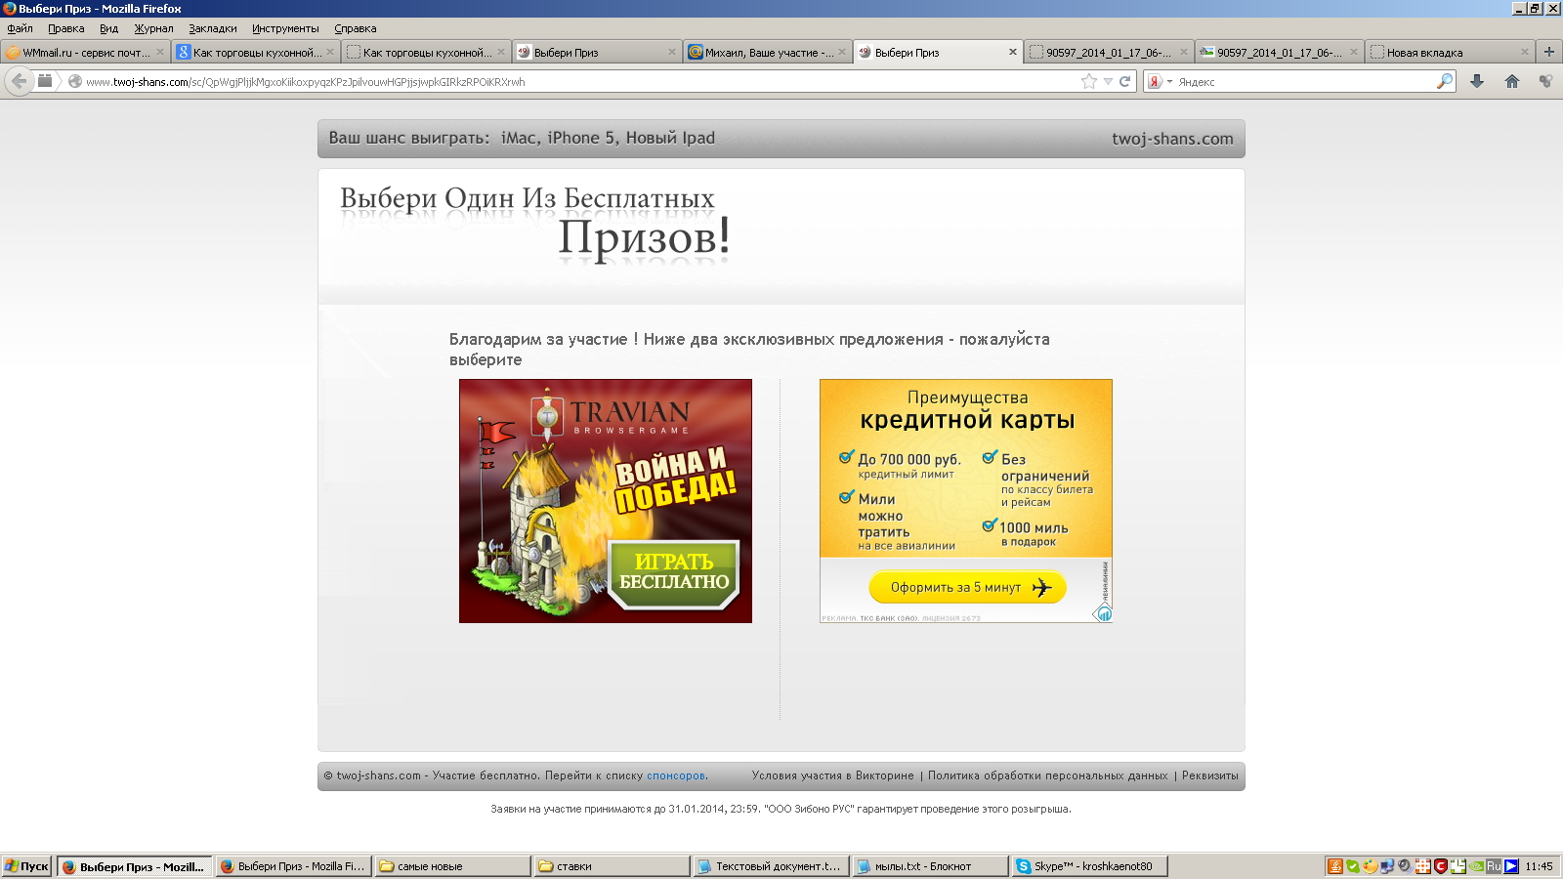Click the green NVIDIA tray icon
The width and height of the screenshot is (1563, 879).
[x=1476, y=866]
